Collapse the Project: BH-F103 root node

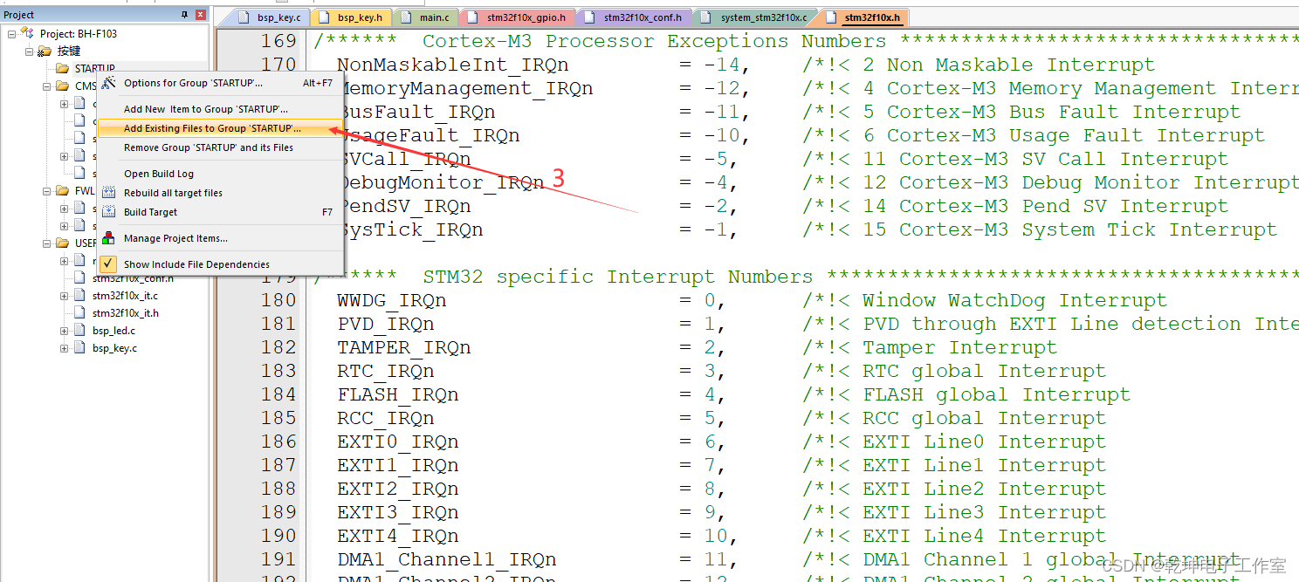coord(11,34)
